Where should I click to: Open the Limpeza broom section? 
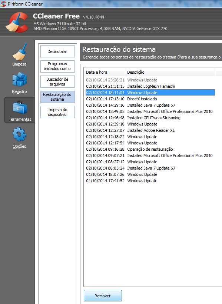coord(19,55)
